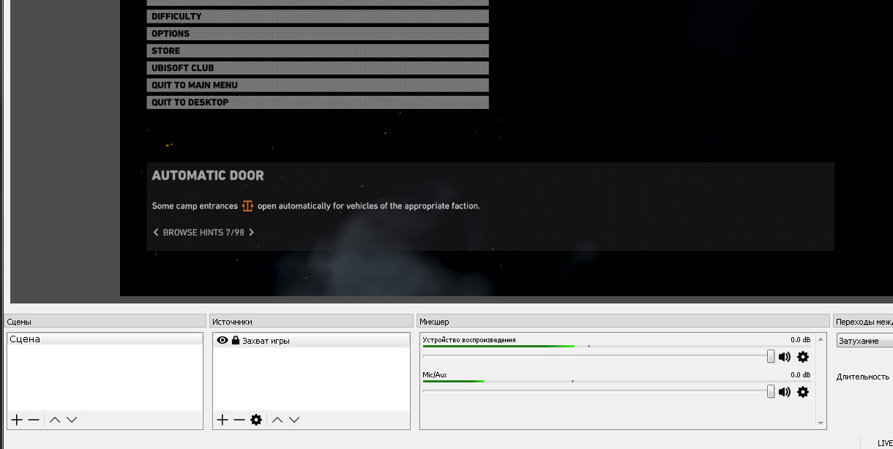Open Устройство воспроизведения audio settings gear

coord(803,357)
